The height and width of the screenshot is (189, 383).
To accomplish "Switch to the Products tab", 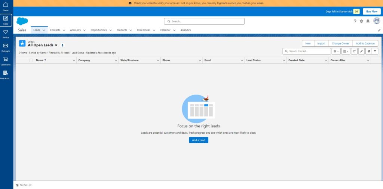I will [x=122, y=30].
